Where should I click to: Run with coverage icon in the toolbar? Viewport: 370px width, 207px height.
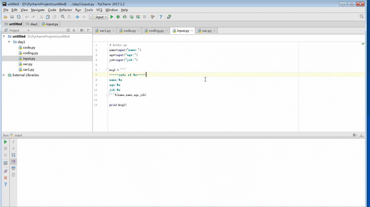click(x=125, y=17)
